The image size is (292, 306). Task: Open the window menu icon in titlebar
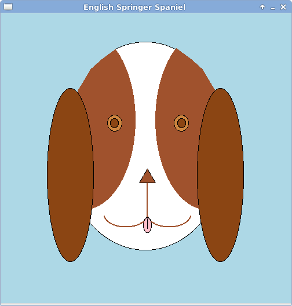tap(8, 7)
